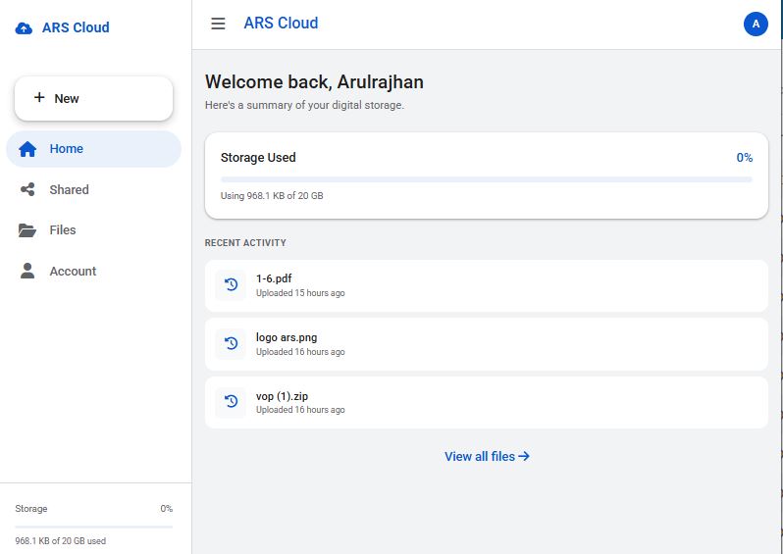This screenshot has height=554, width=783.
Task: Open the vop (1).zip activity entry
Action: click(x=487, y=402)
